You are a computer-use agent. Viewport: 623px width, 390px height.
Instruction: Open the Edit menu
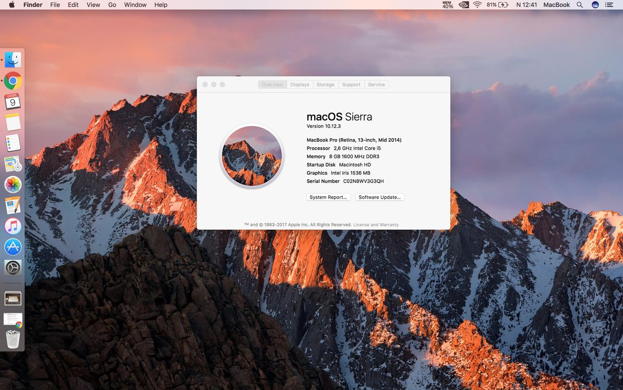(73, 5)
